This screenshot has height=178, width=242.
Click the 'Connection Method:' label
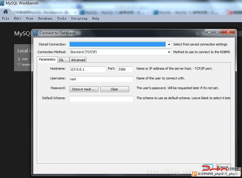[x=52, y=52]
